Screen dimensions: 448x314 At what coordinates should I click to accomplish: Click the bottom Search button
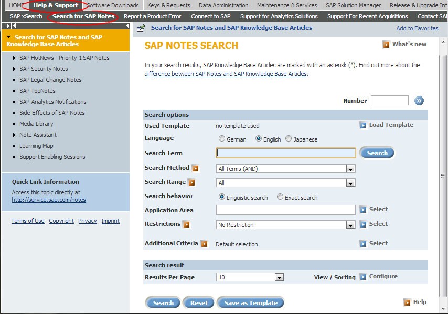(163, 303)
